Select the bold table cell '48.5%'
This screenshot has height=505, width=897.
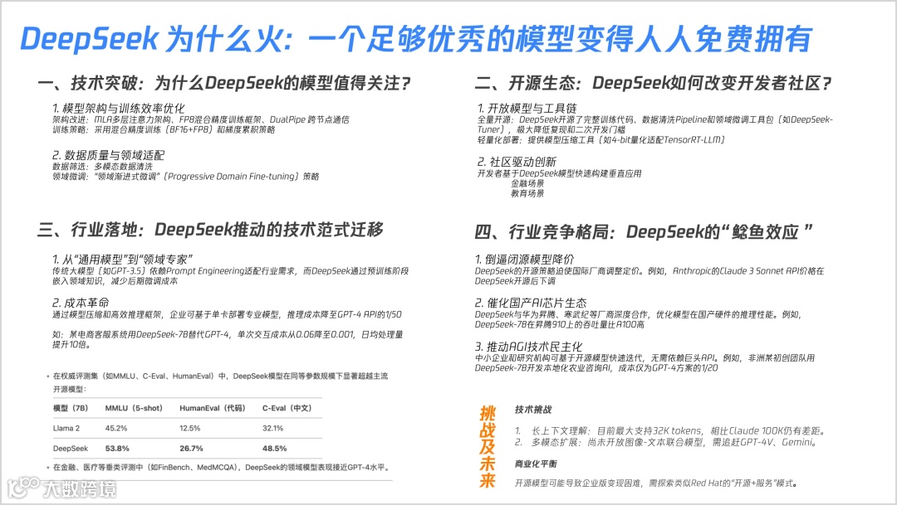coord(275,449)
